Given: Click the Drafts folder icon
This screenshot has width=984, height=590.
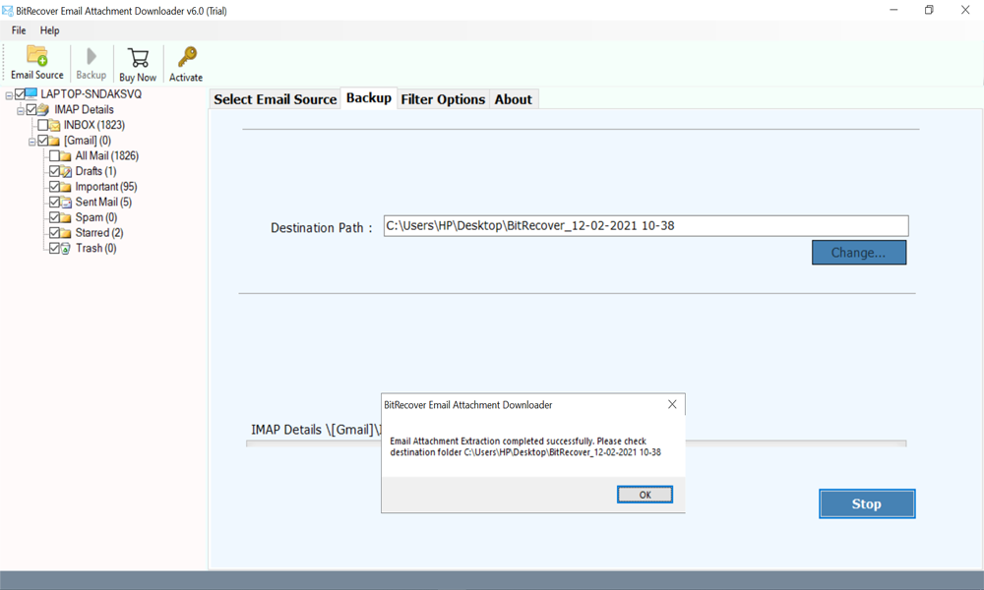Looking at the screenshot, I should click(x=66, y=172).
